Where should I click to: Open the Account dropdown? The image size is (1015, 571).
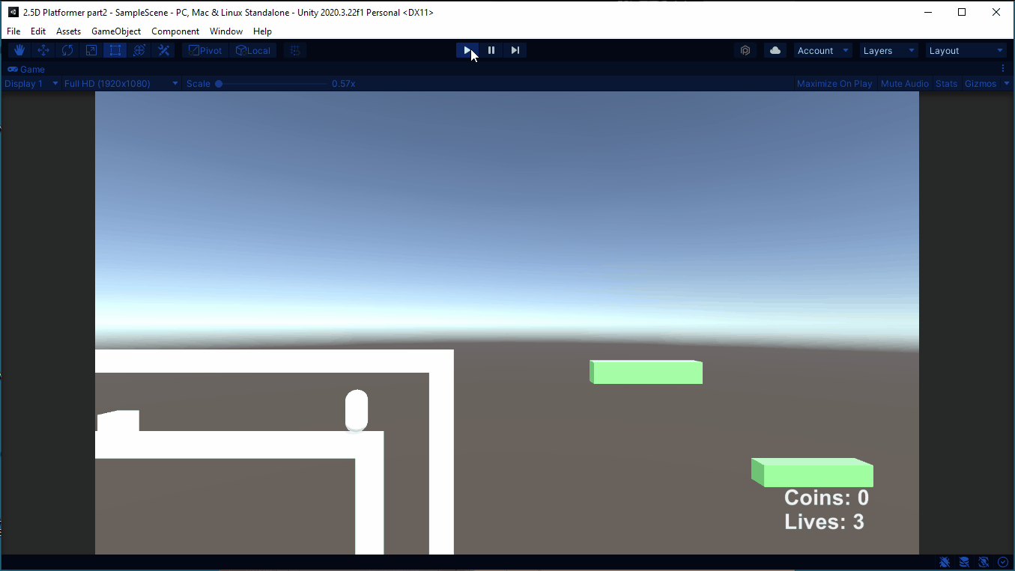coord(822,50)
